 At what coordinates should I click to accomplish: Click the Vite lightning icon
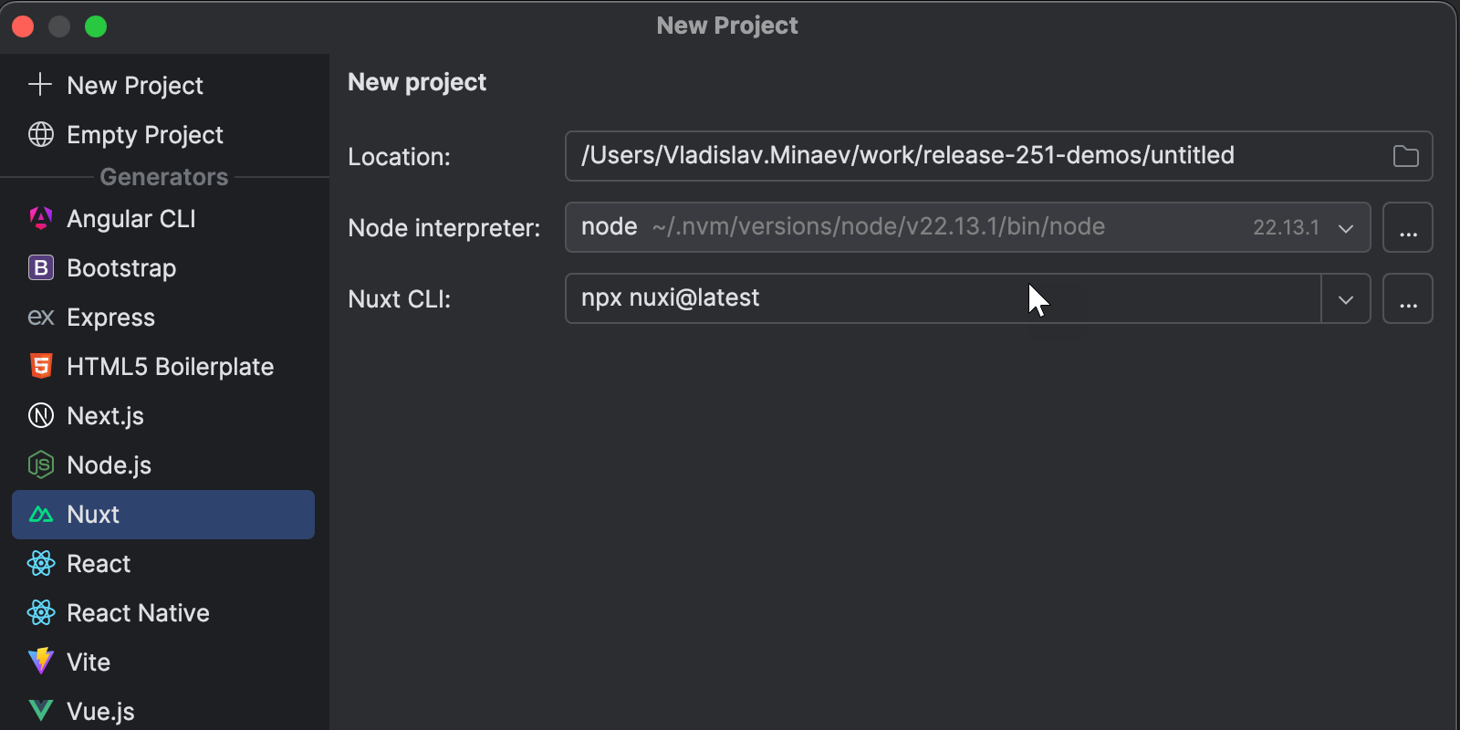pos(41,662)
